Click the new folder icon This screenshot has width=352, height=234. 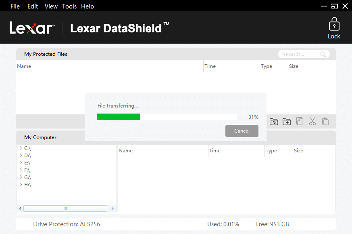[287, 122]
